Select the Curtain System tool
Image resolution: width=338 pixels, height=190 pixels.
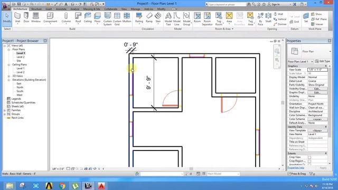107,19
